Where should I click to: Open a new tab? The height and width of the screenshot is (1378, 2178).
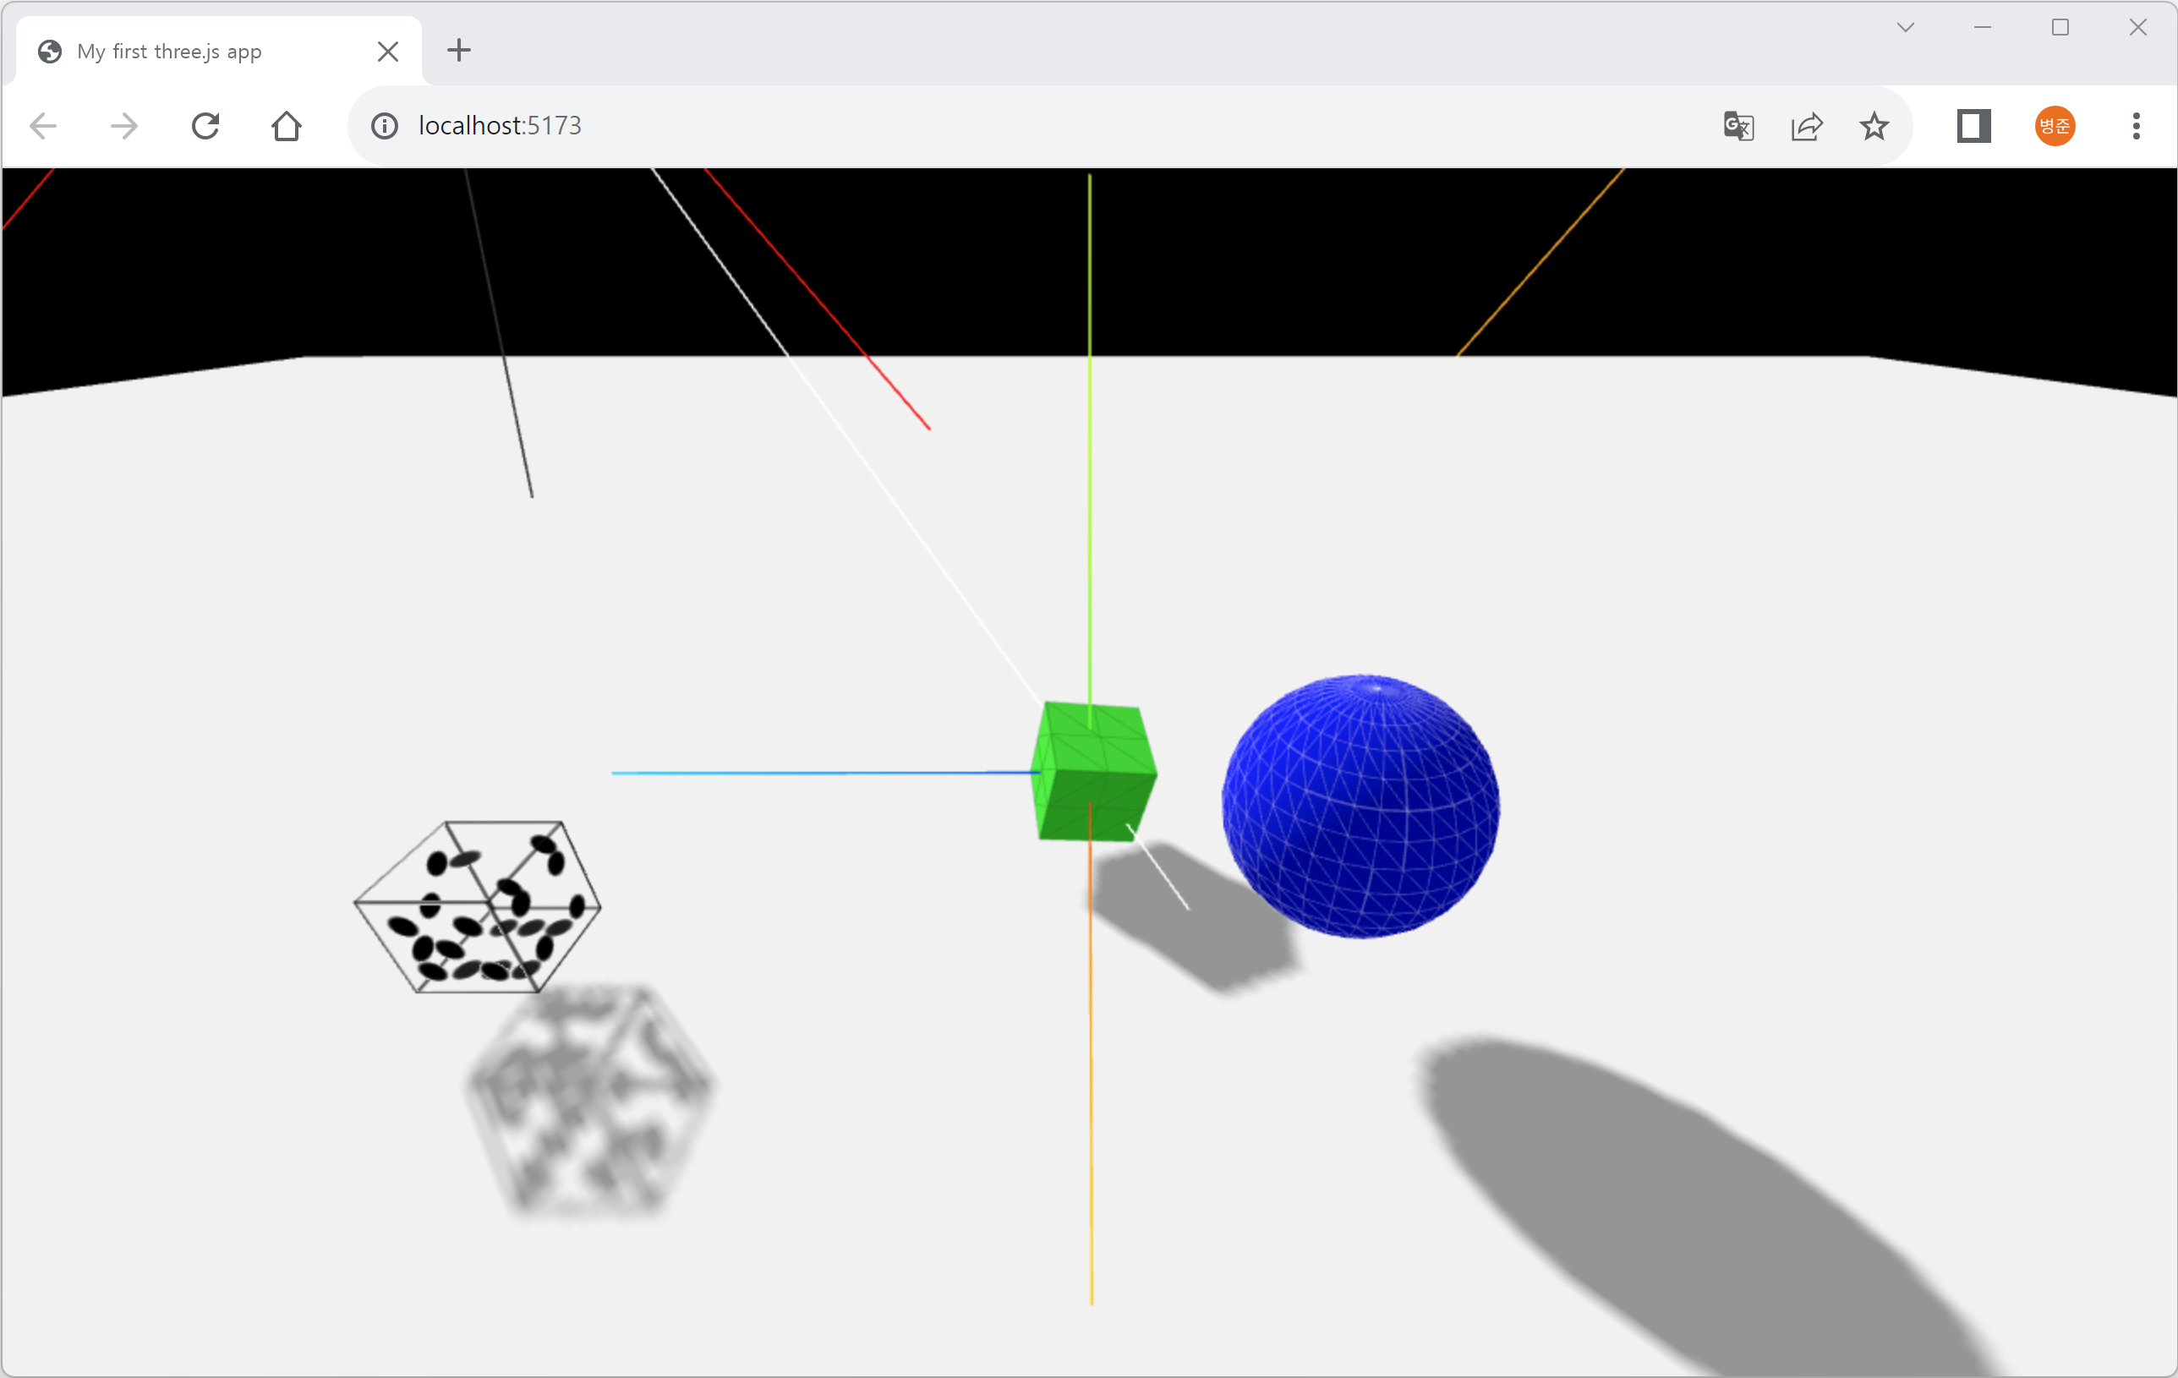pos(459,50)
